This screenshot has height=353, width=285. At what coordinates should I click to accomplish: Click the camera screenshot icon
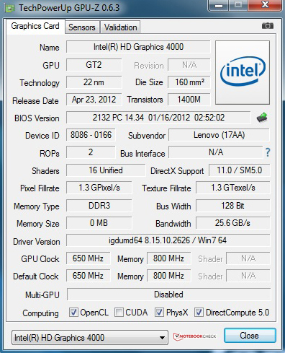coord(268,25)
